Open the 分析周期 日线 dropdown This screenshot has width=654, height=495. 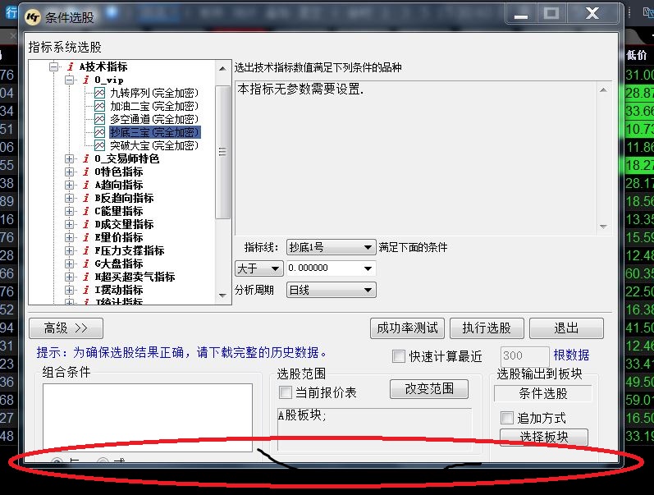coord(331,290)
